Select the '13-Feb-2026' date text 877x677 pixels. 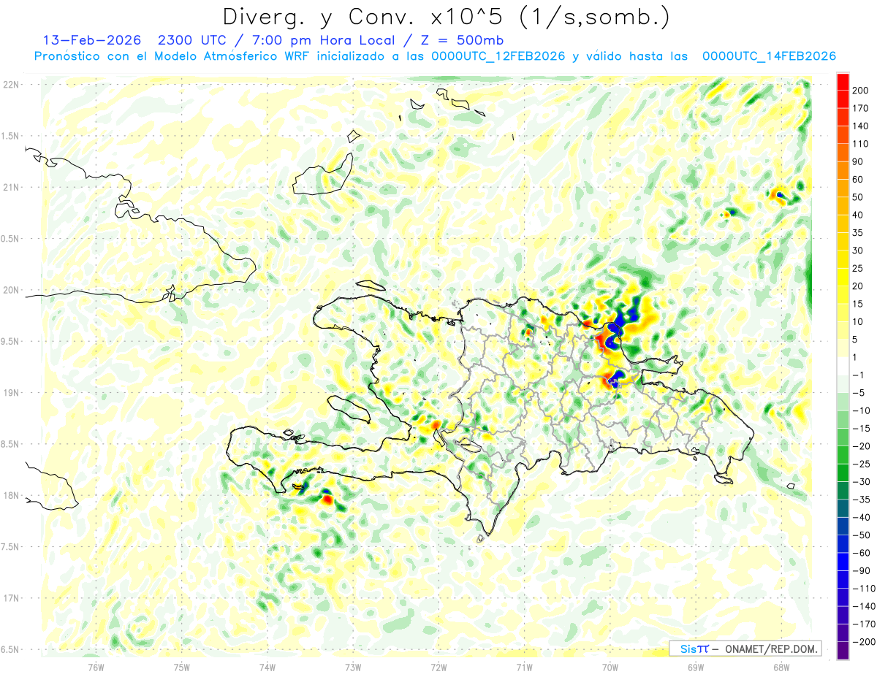91,40
